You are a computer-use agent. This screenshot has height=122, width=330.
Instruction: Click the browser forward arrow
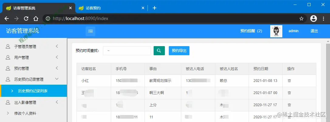tap(16, 19)
